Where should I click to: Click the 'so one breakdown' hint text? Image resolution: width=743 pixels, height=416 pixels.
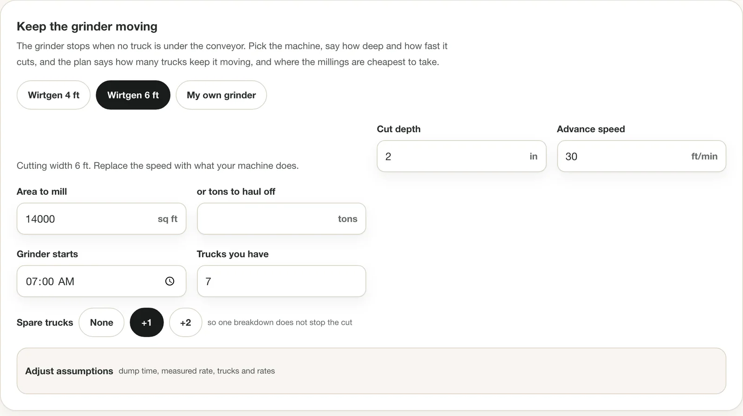point(280,322)
